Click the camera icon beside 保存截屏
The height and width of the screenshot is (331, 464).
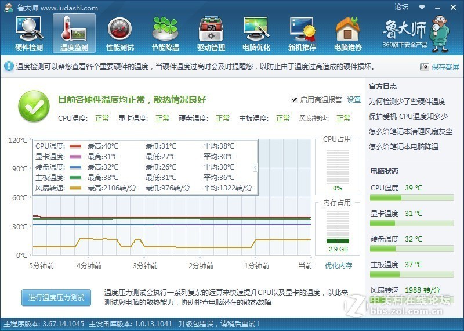[425, 67]
